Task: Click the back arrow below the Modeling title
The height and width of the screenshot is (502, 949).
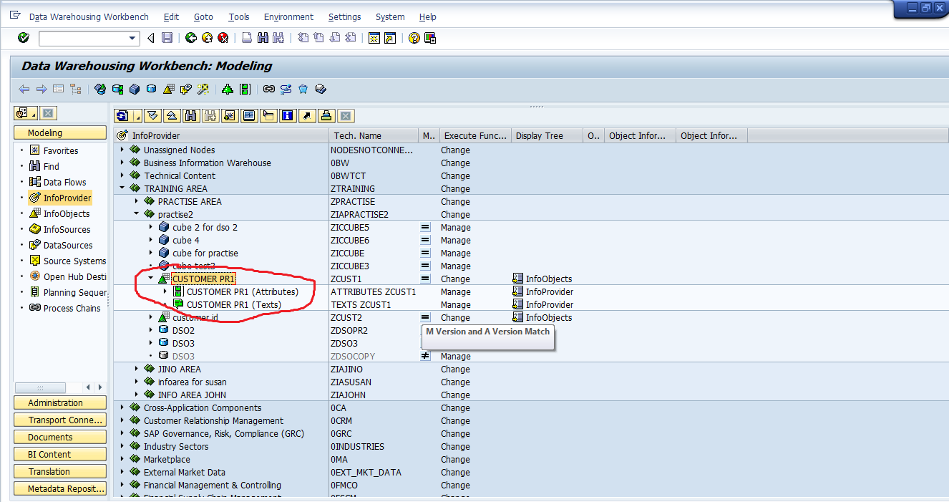Action: click(24, 89)
